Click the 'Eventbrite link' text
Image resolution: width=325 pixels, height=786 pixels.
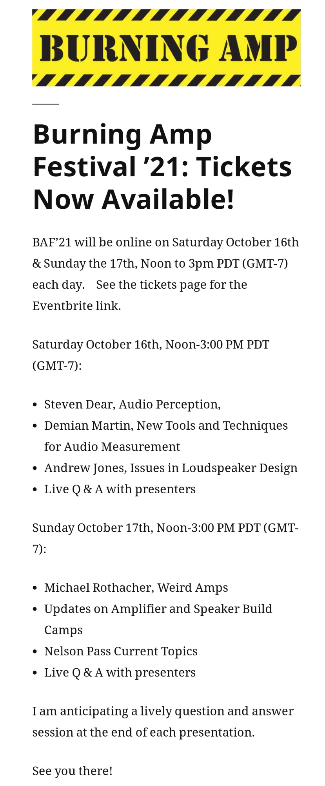(76, 306)
